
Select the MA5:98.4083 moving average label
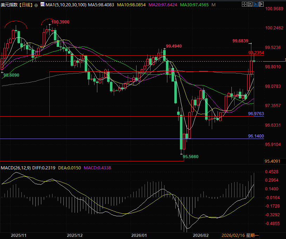pos(102,5)
